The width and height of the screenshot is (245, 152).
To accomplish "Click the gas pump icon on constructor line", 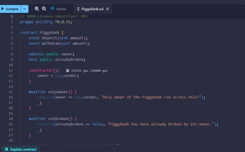I will 68,70.
